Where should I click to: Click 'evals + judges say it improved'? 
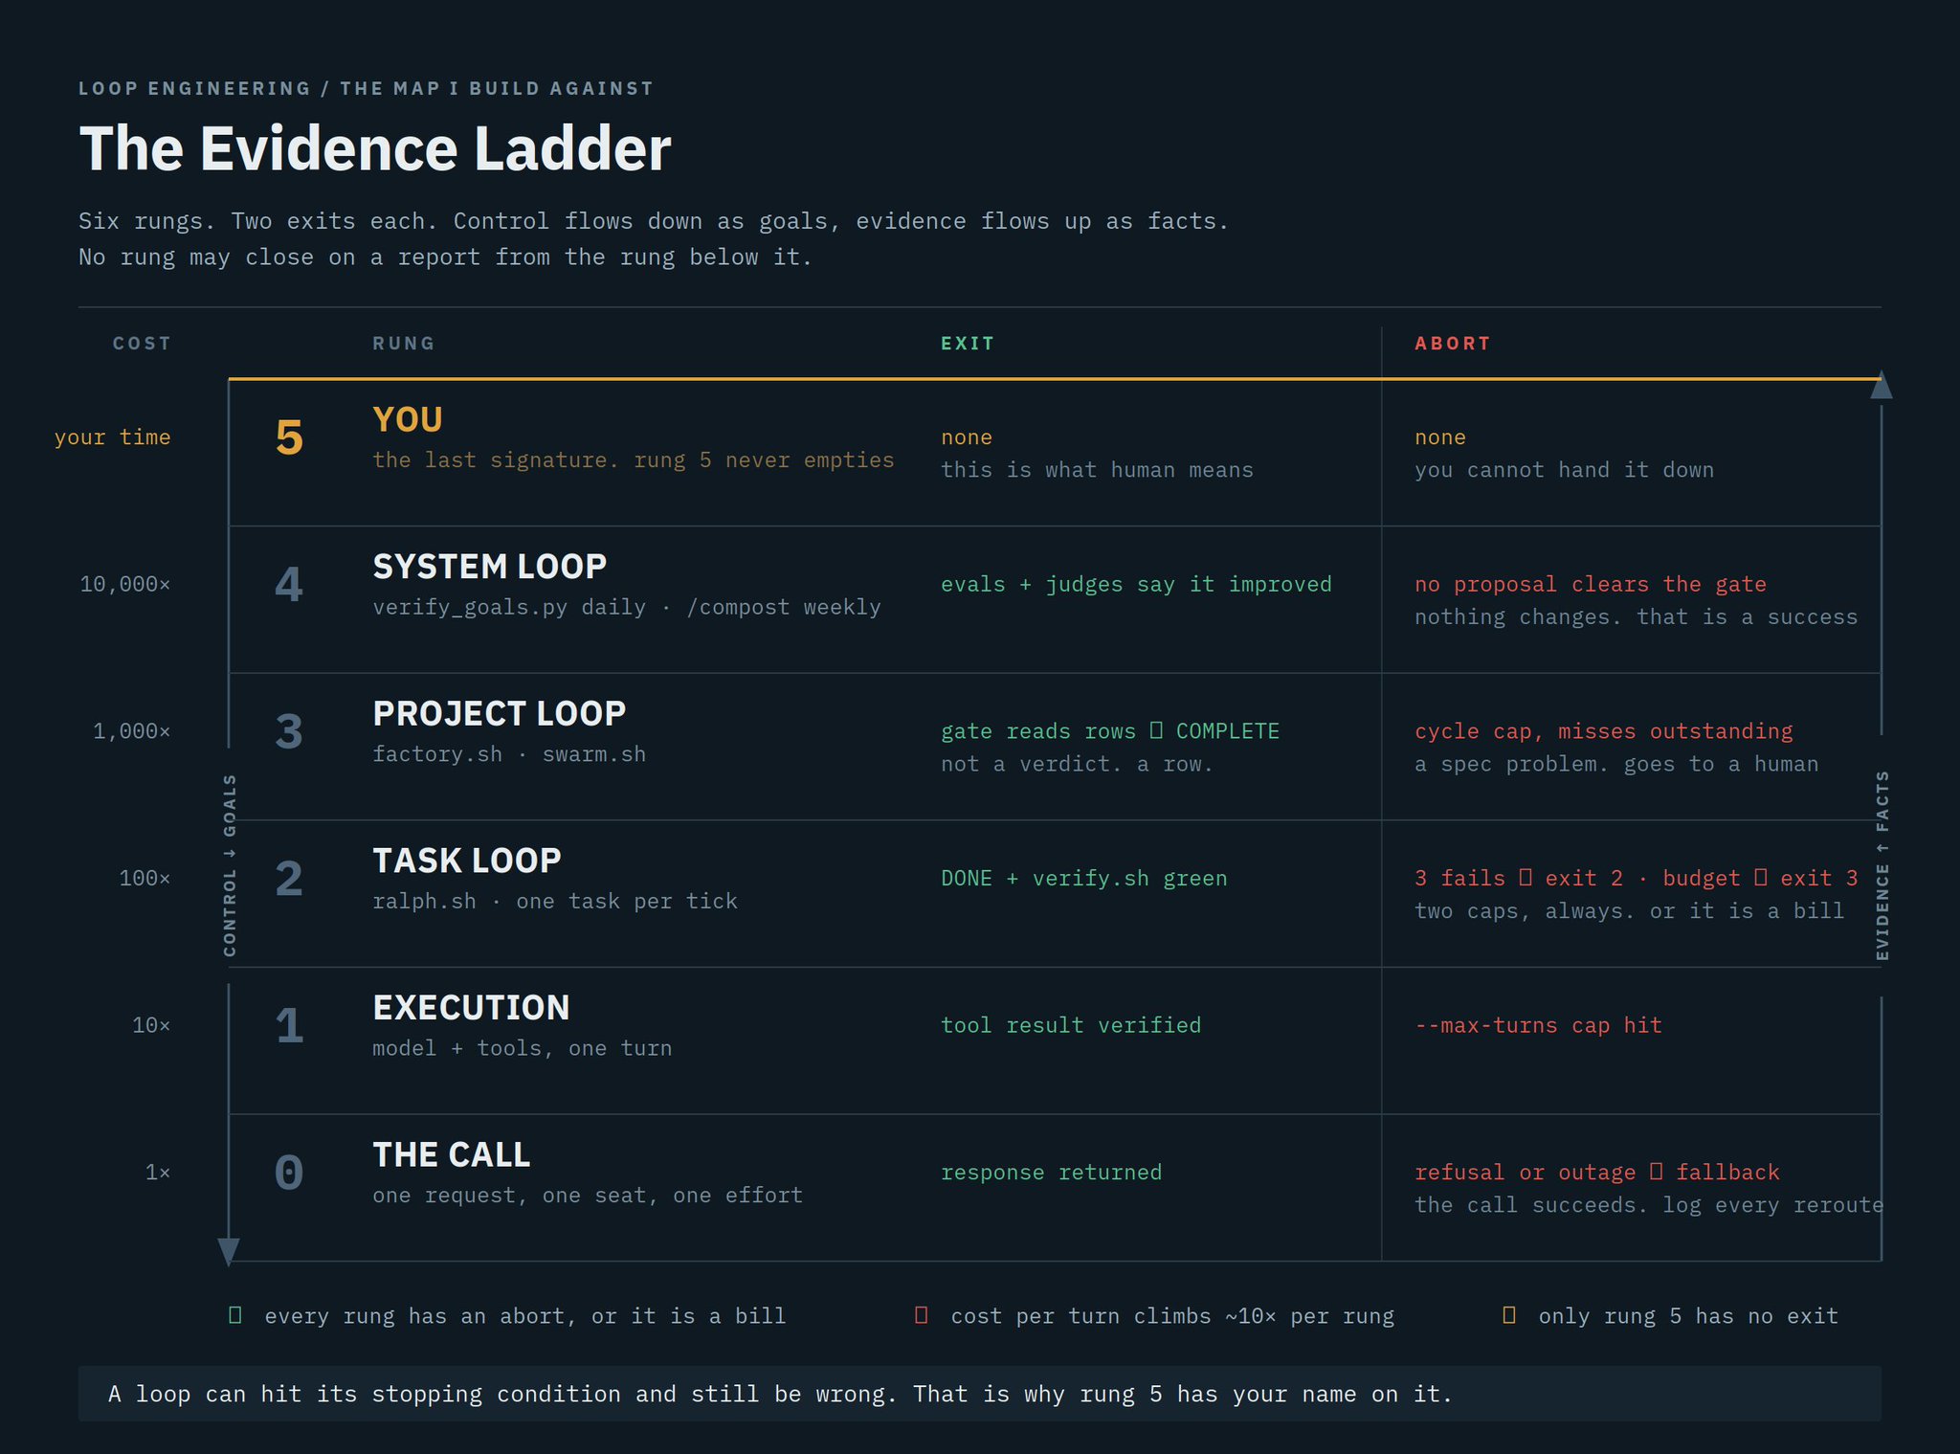(x=1136, y=585)
